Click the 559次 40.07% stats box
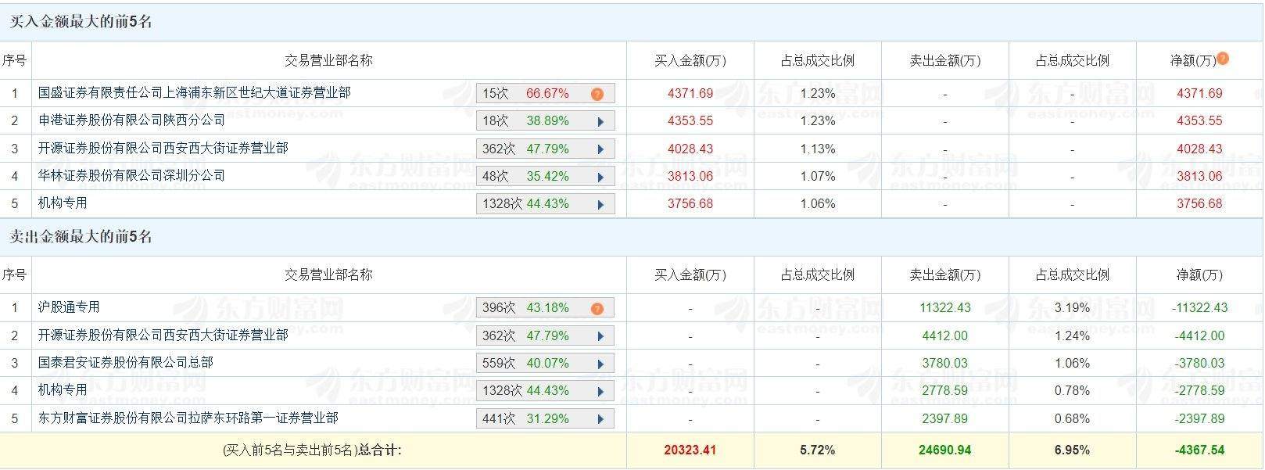Image resolution: width=1265 pixels, height=470 pixels. 525,364
